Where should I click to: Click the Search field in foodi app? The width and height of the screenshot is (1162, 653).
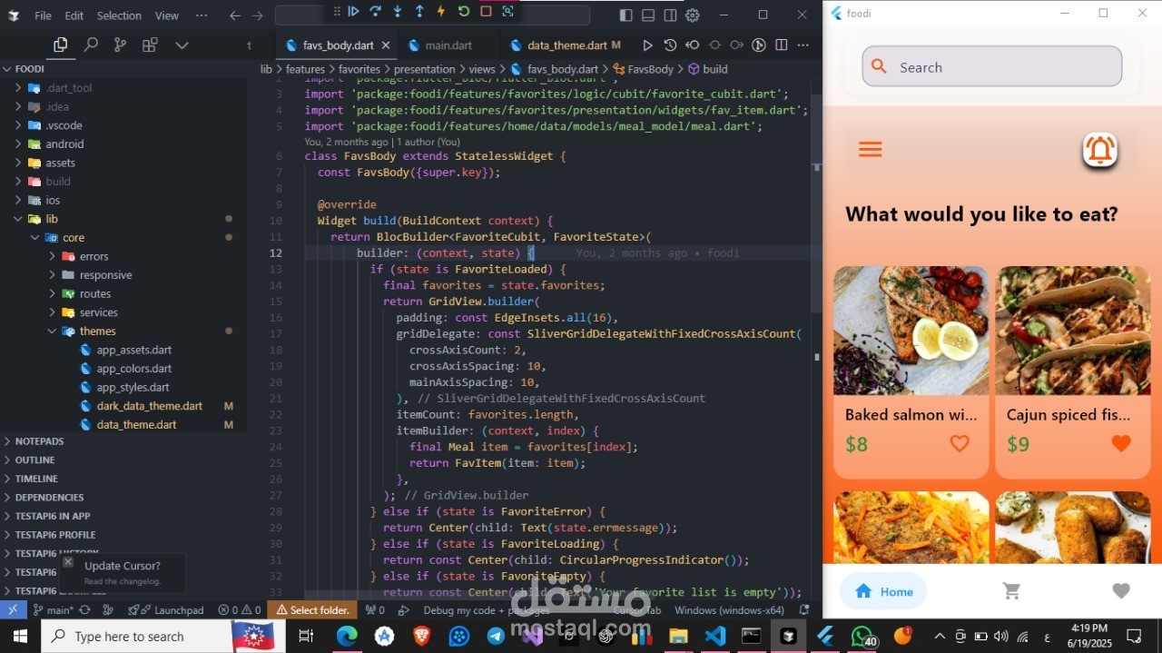coord(991,67)
